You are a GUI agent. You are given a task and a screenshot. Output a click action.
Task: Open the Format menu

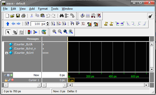click(43, 9)
